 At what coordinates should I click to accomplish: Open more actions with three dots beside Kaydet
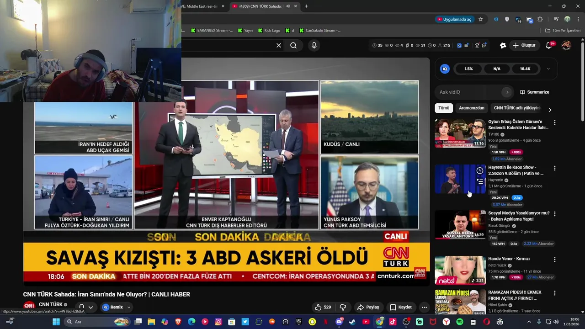click(x=424, y=307)
